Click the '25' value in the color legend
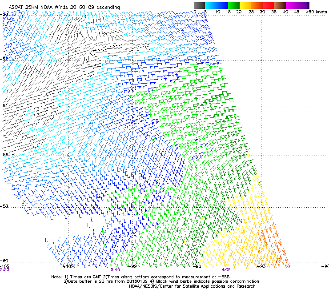The height and width of the screenshot is (289, 329). click(251, 12)
